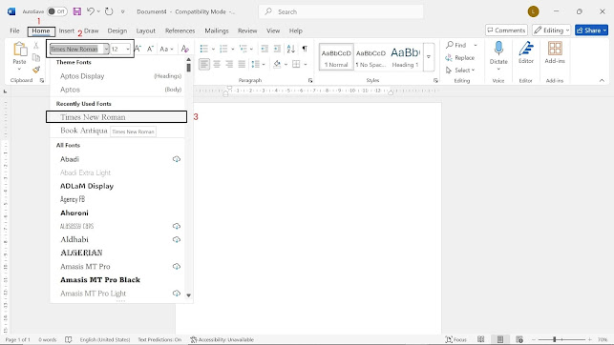Image resolution: width=614 pixels, height=345 pixels.
Task: Click the Replace button
Action: pos(460,57)
